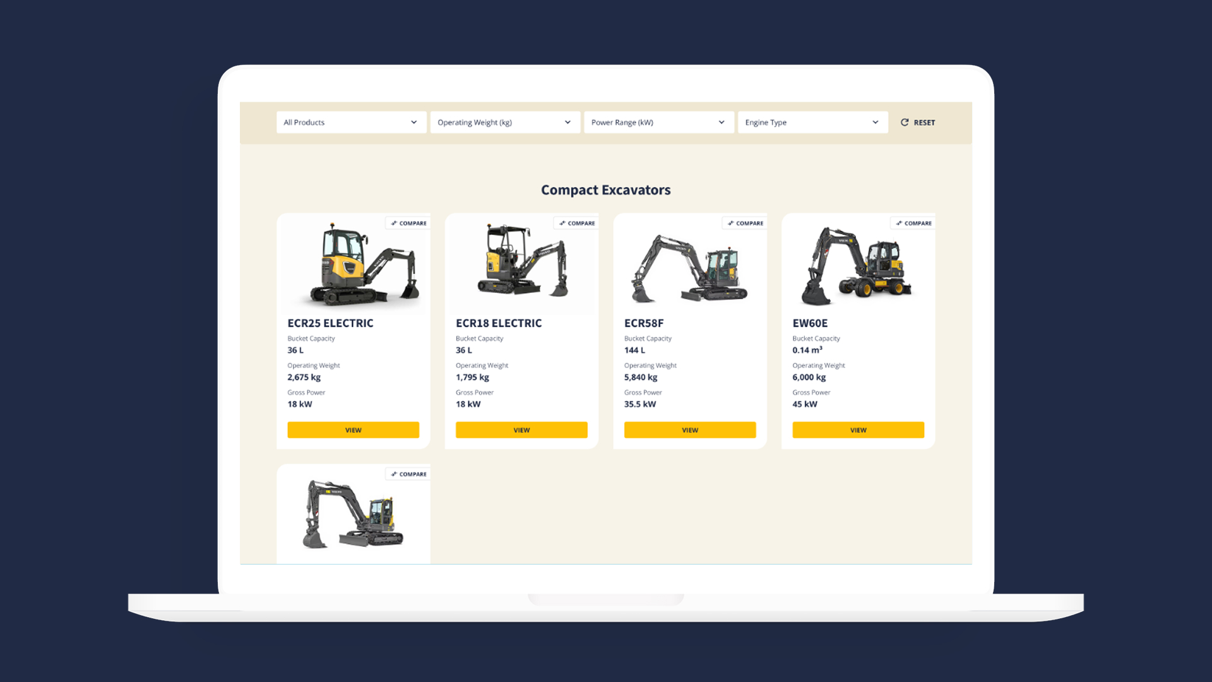
Task: Click VIEW for ECR58F
Action: click(690, 430)
